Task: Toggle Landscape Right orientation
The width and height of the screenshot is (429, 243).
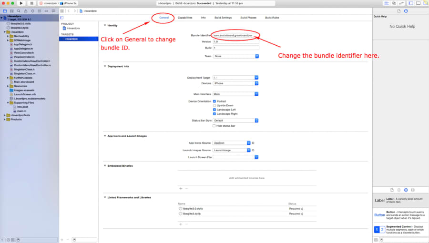Action: [214, 114]
